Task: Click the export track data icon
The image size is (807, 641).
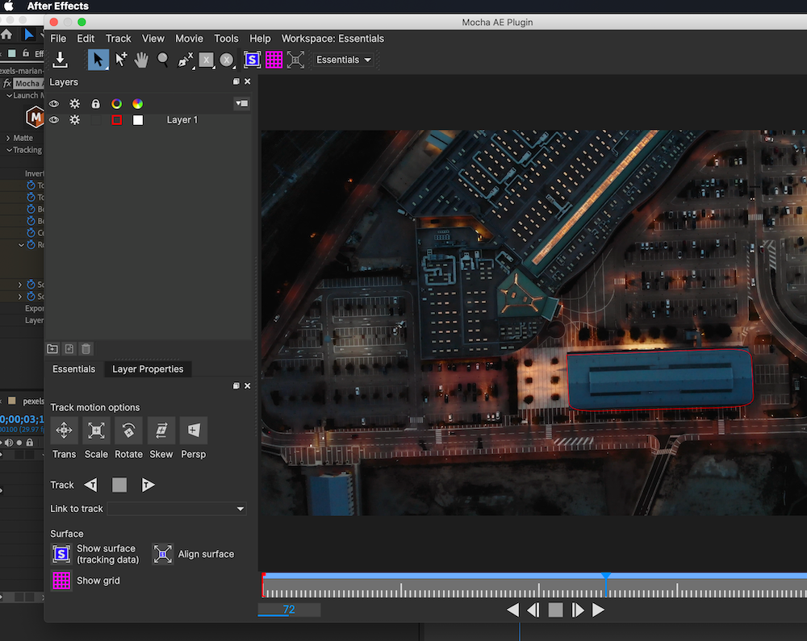Action: pyautogui.click(x=60, y=60)
